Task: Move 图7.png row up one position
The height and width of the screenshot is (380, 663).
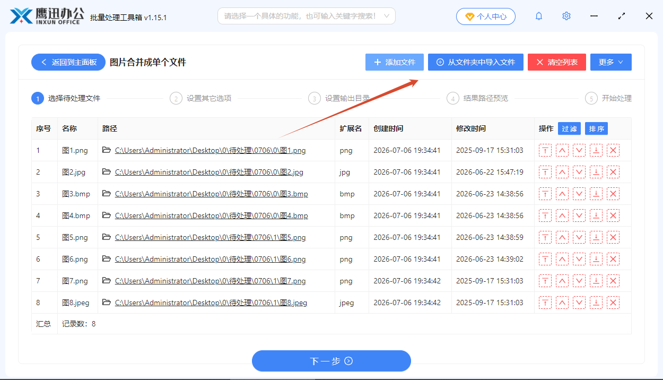Action: (x=562, y=281)
